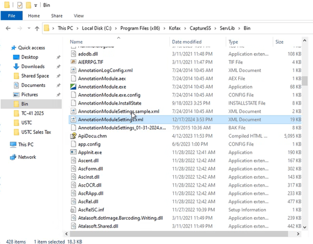Open the Customize Quick Access Toolbar dropdown
The image size is (313, 244).
[36, 6]
